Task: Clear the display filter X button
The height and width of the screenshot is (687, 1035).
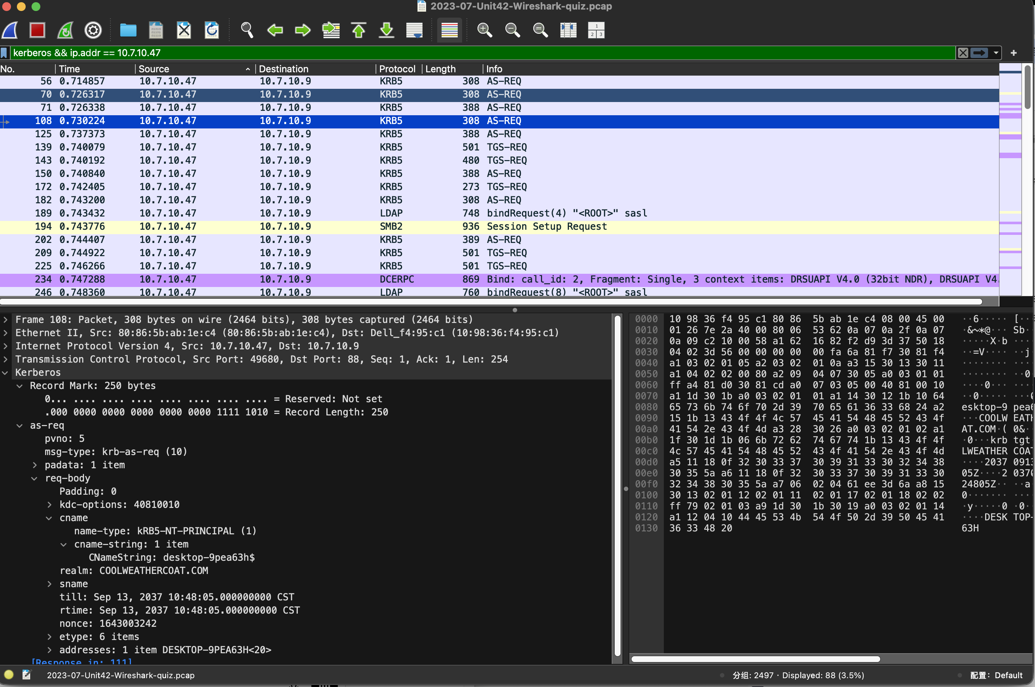Action: coord(963,53)
